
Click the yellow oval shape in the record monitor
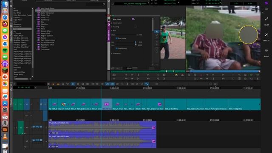click(x=248, y=35)
